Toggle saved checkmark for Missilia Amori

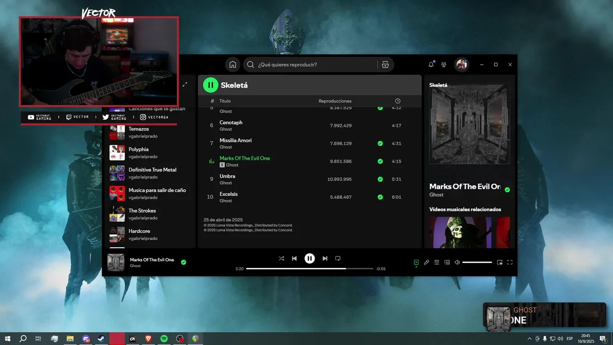[380, 143]
